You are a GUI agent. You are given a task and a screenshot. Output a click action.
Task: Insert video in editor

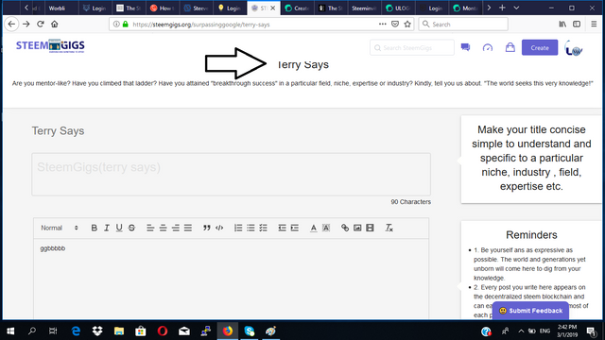tap(370, 228)
